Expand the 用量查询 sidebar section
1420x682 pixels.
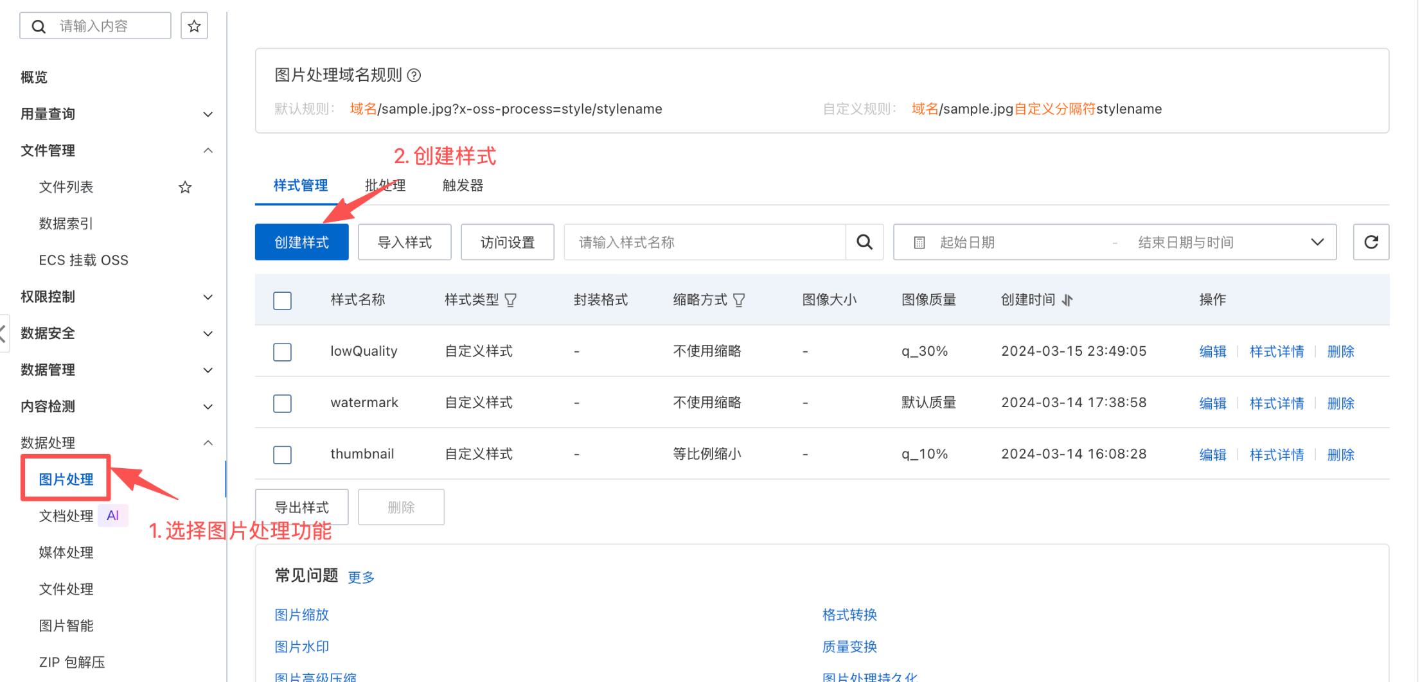(208, 114)
